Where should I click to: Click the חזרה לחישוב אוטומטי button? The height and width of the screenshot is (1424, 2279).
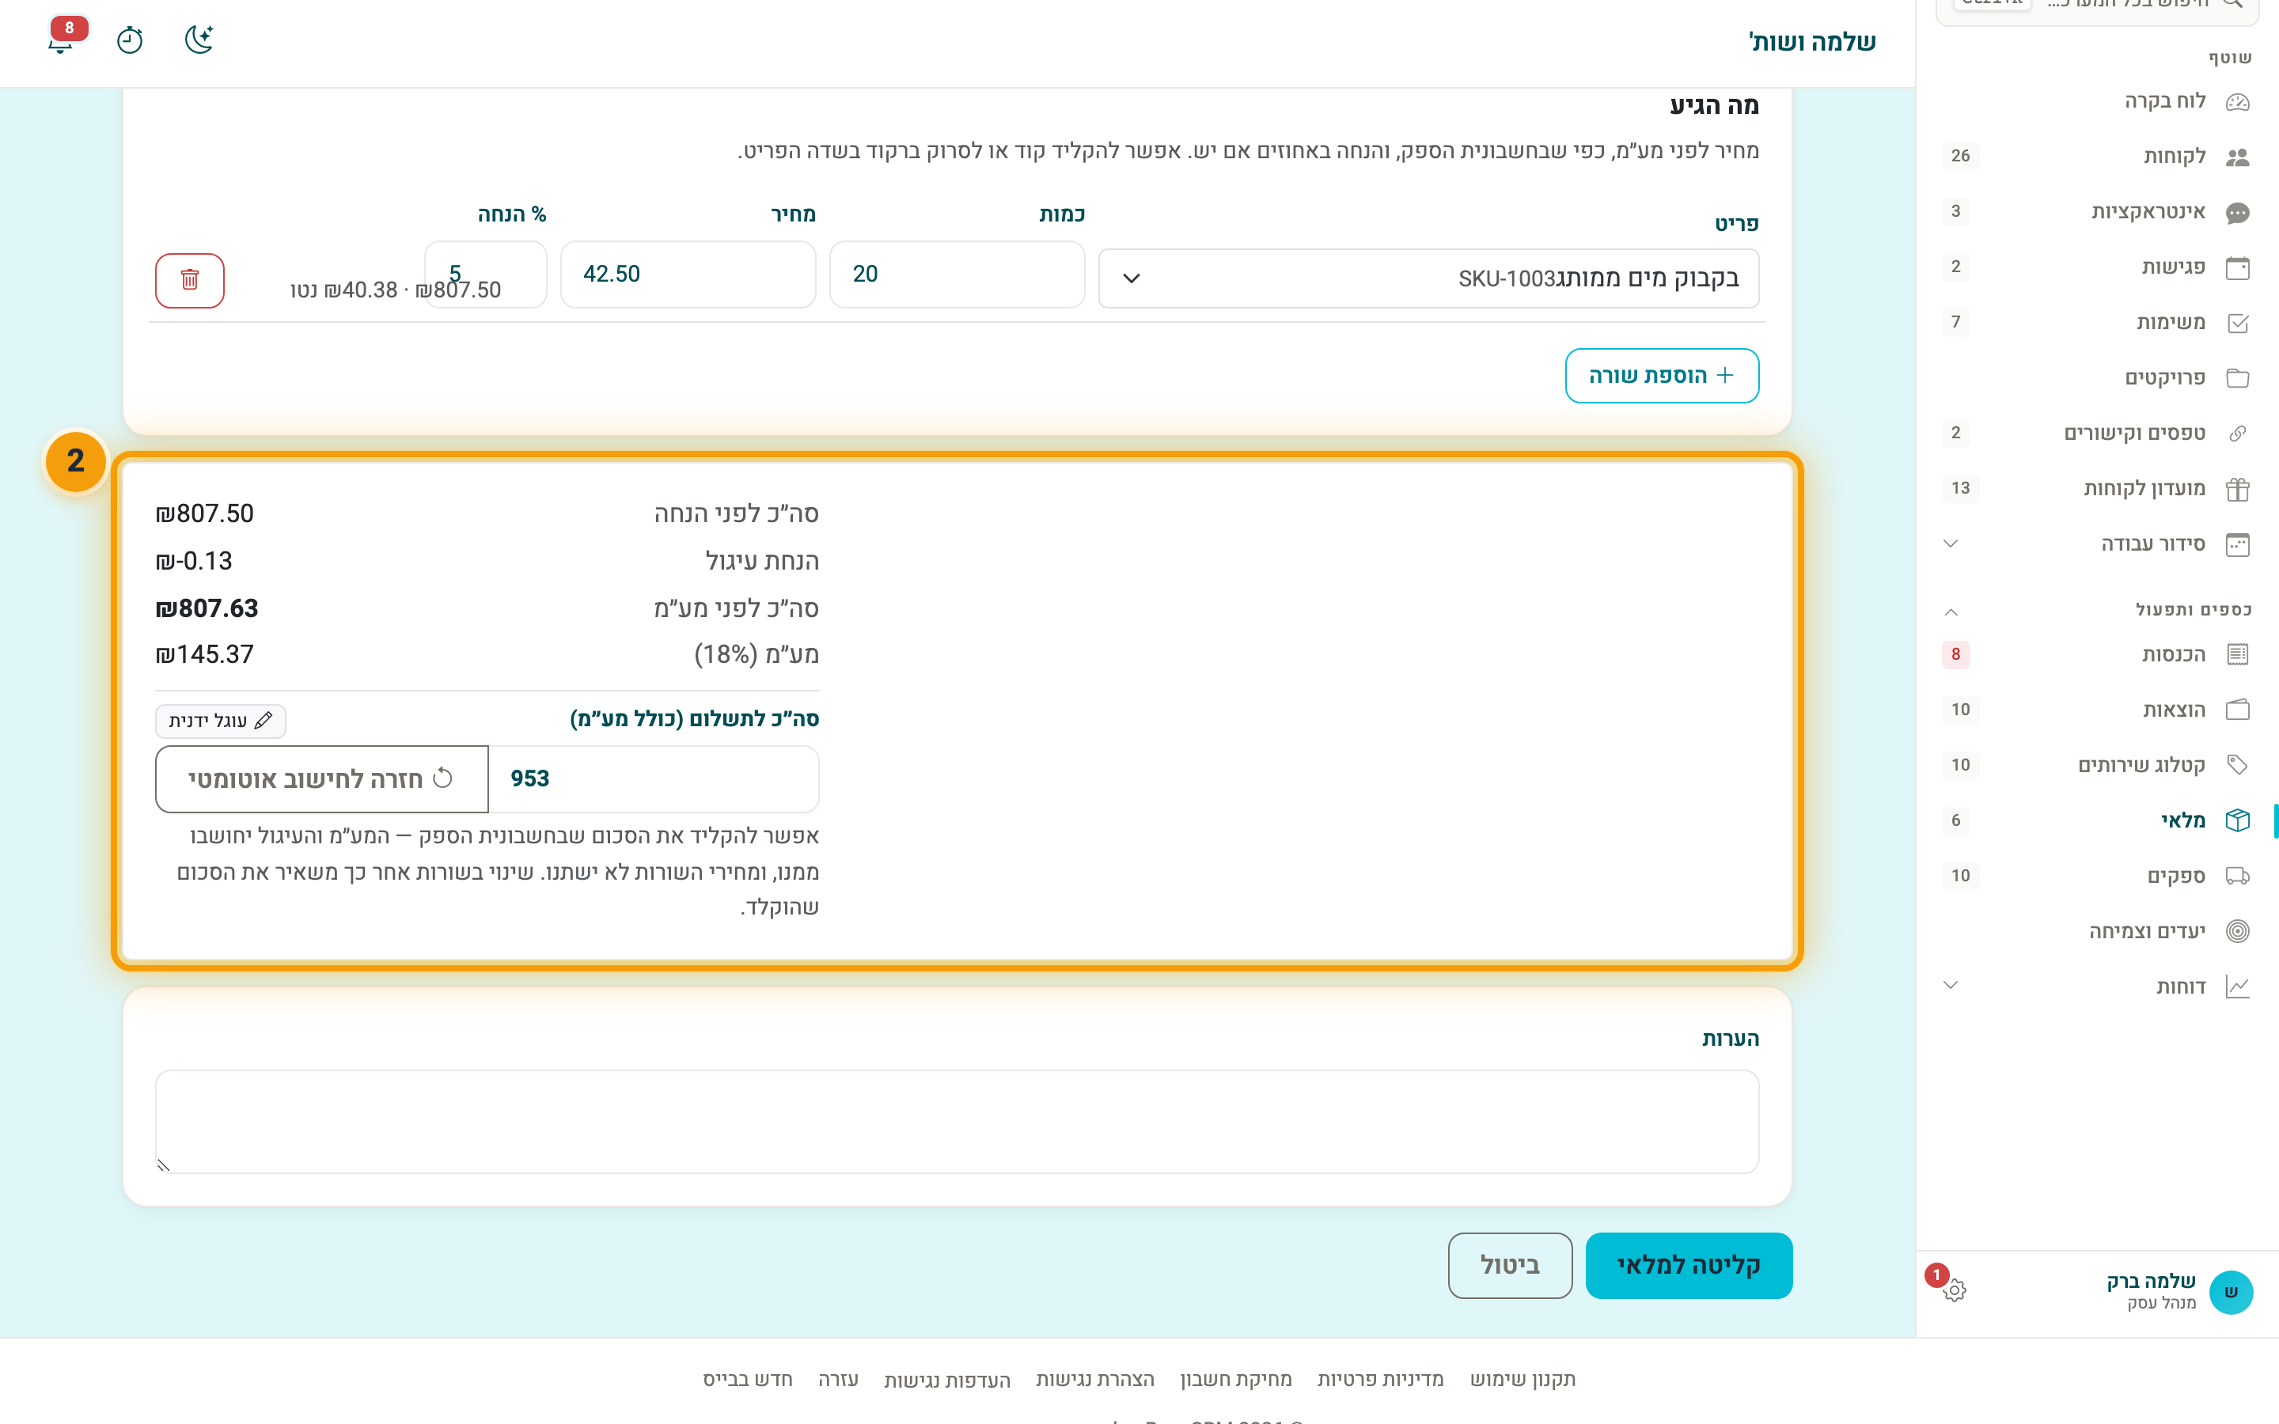321,779
